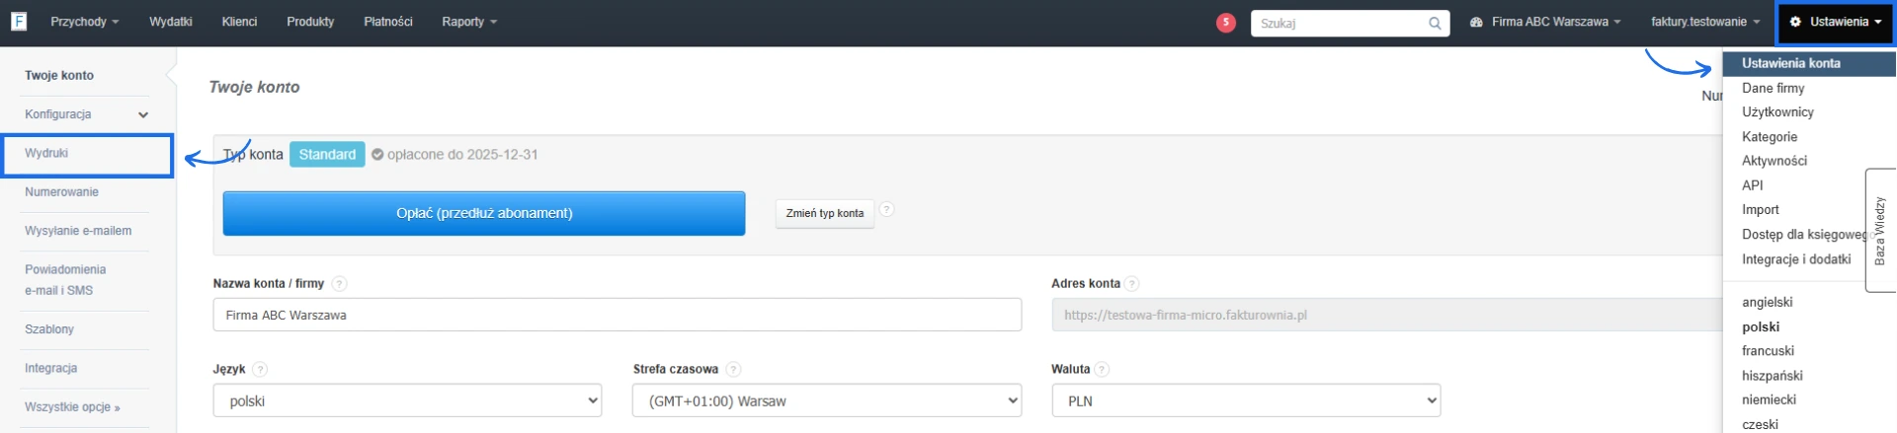Viewport: 1897px width, 433px height.
Task: Open Wysyłanie e-mailem in sidebar
Action: [78, 231]
